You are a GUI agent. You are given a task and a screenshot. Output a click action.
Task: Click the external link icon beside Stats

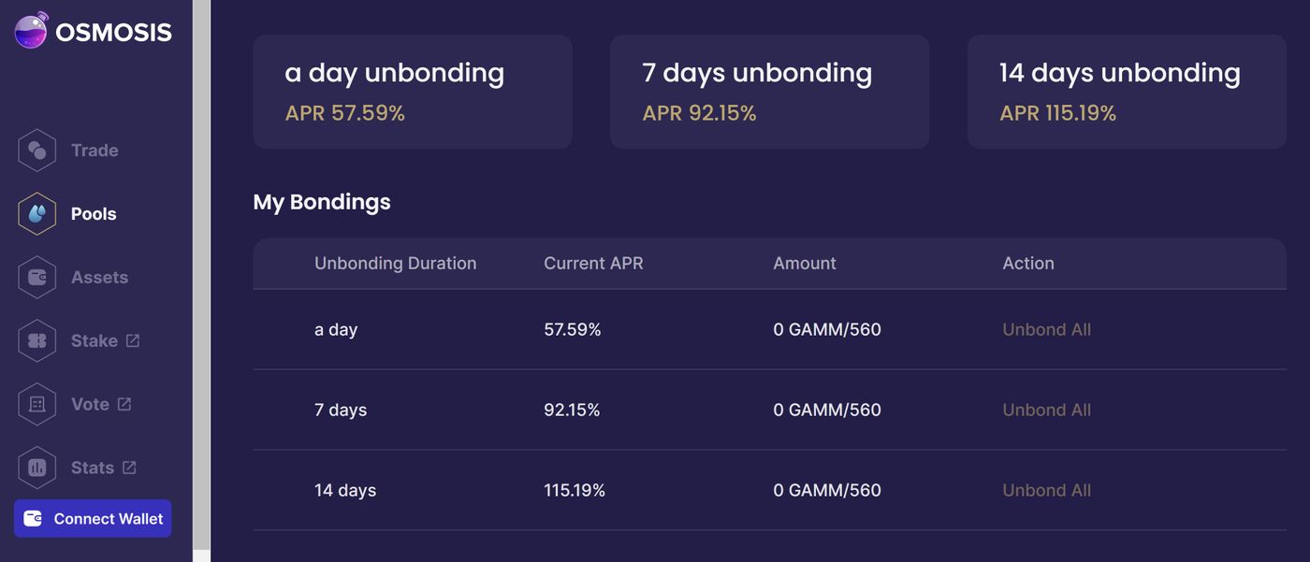click(x=129, y=468)
